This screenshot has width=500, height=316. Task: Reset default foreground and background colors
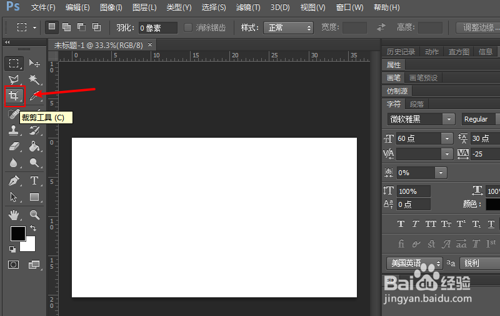click(x=12, y=249)
